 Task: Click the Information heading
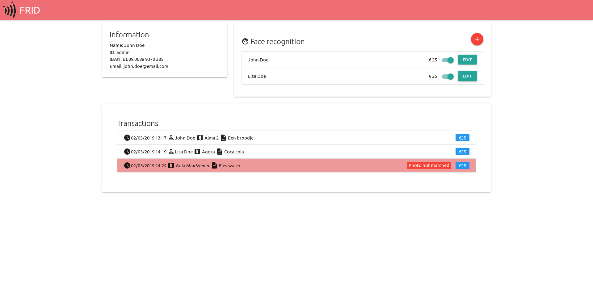129,35
